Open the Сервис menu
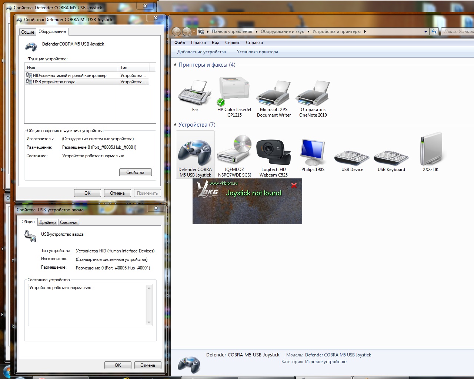 [233, 43]
